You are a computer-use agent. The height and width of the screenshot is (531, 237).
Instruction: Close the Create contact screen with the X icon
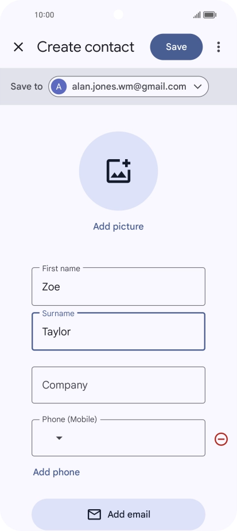[18, 47]
